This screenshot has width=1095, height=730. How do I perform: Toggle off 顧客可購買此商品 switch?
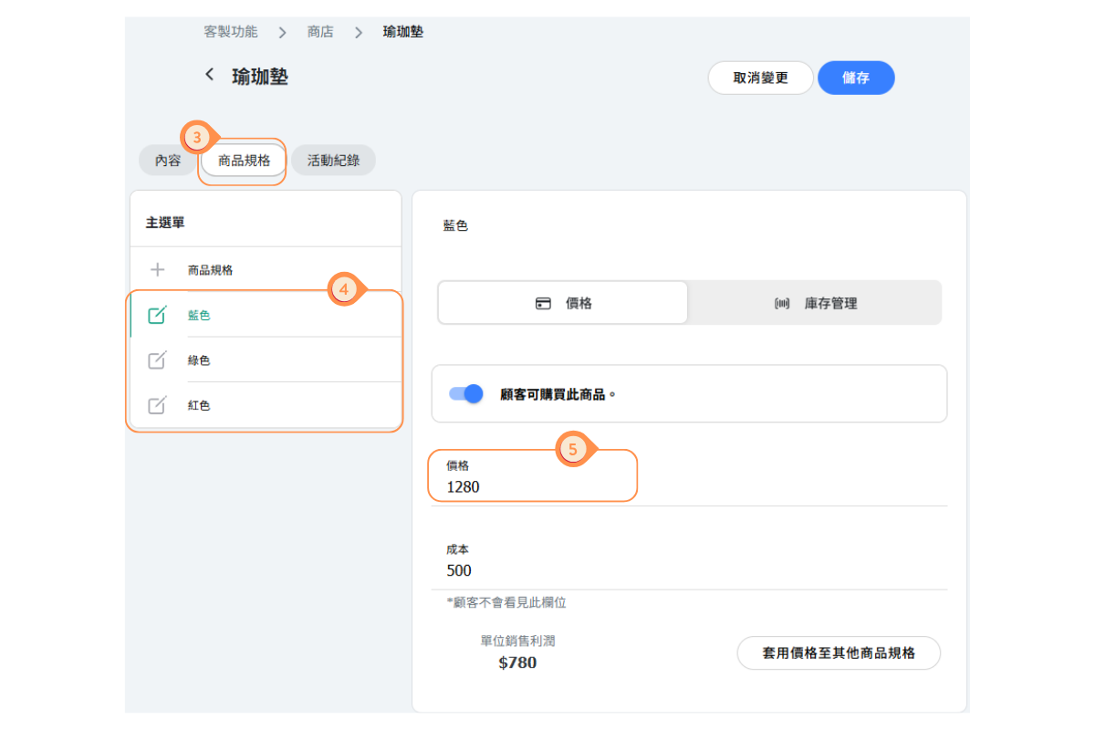pyautogui.click(x=465, y=394)
